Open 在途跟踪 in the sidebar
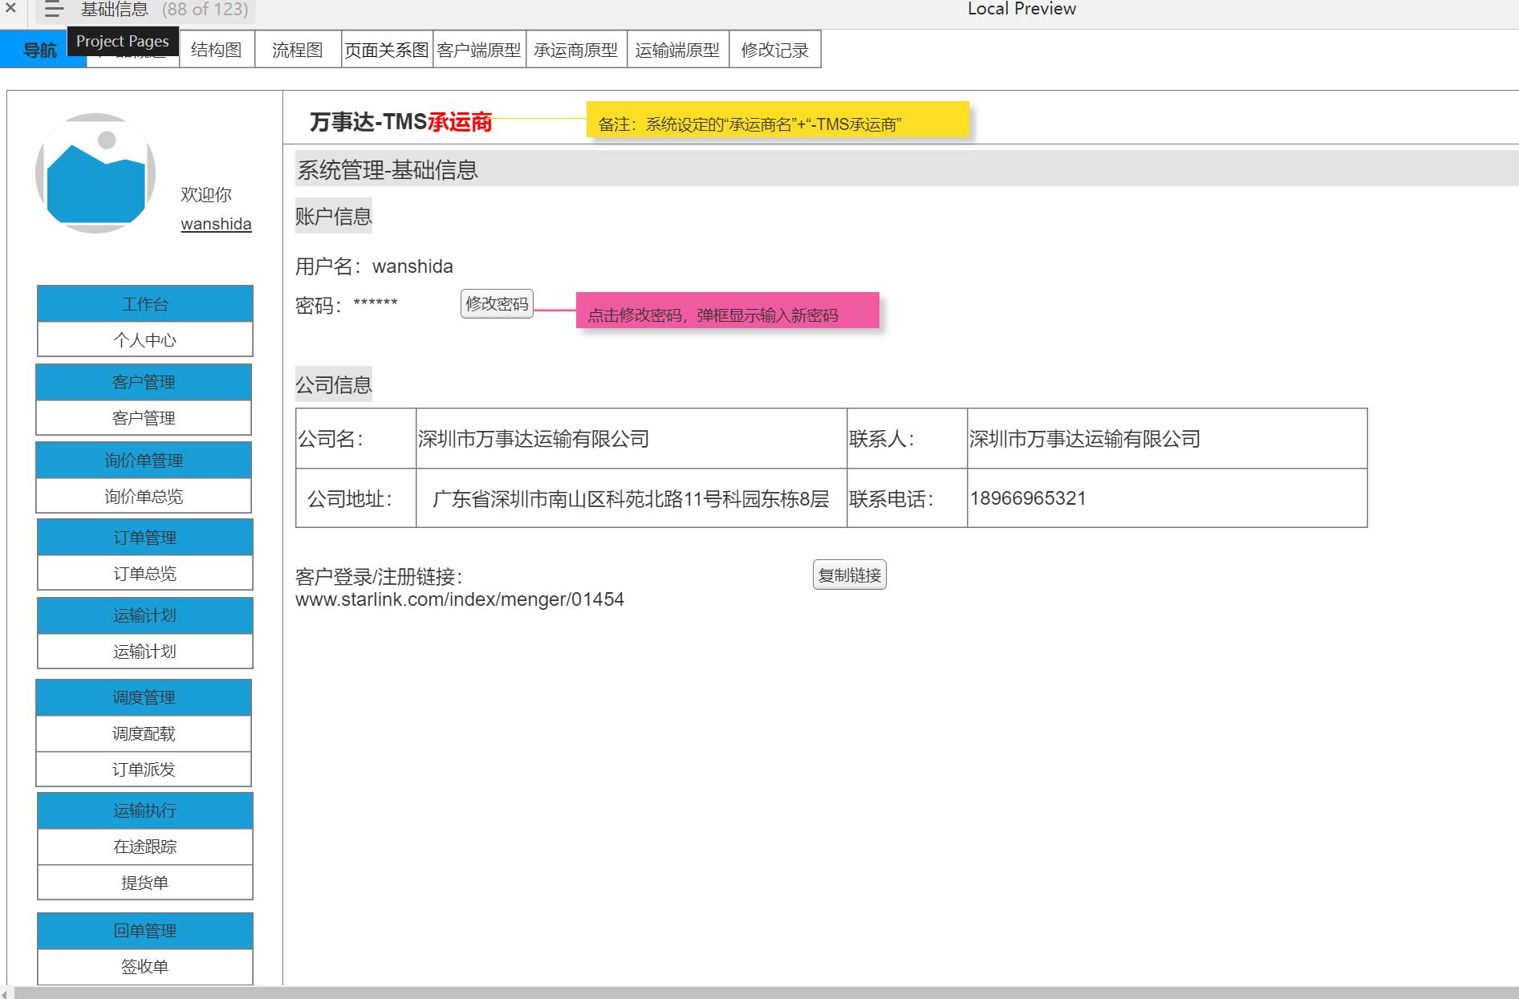 click(145, 847)
